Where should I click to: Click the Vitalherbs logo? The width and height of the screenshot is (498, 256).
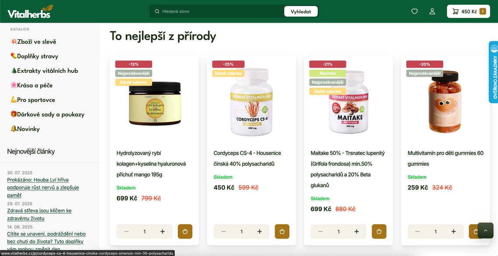coord(31,11)
